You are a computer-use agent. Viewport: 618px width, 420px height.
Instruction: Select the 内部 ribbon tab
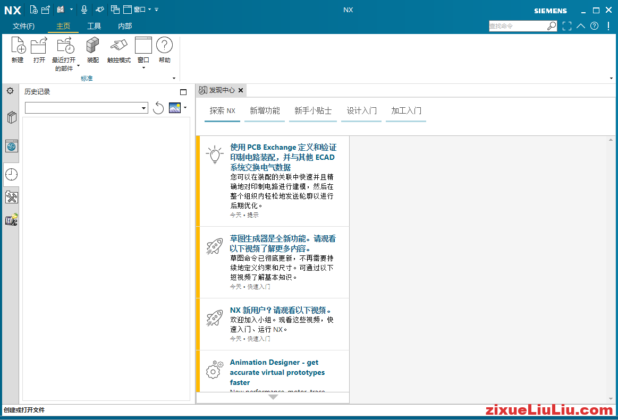point(125,26)
